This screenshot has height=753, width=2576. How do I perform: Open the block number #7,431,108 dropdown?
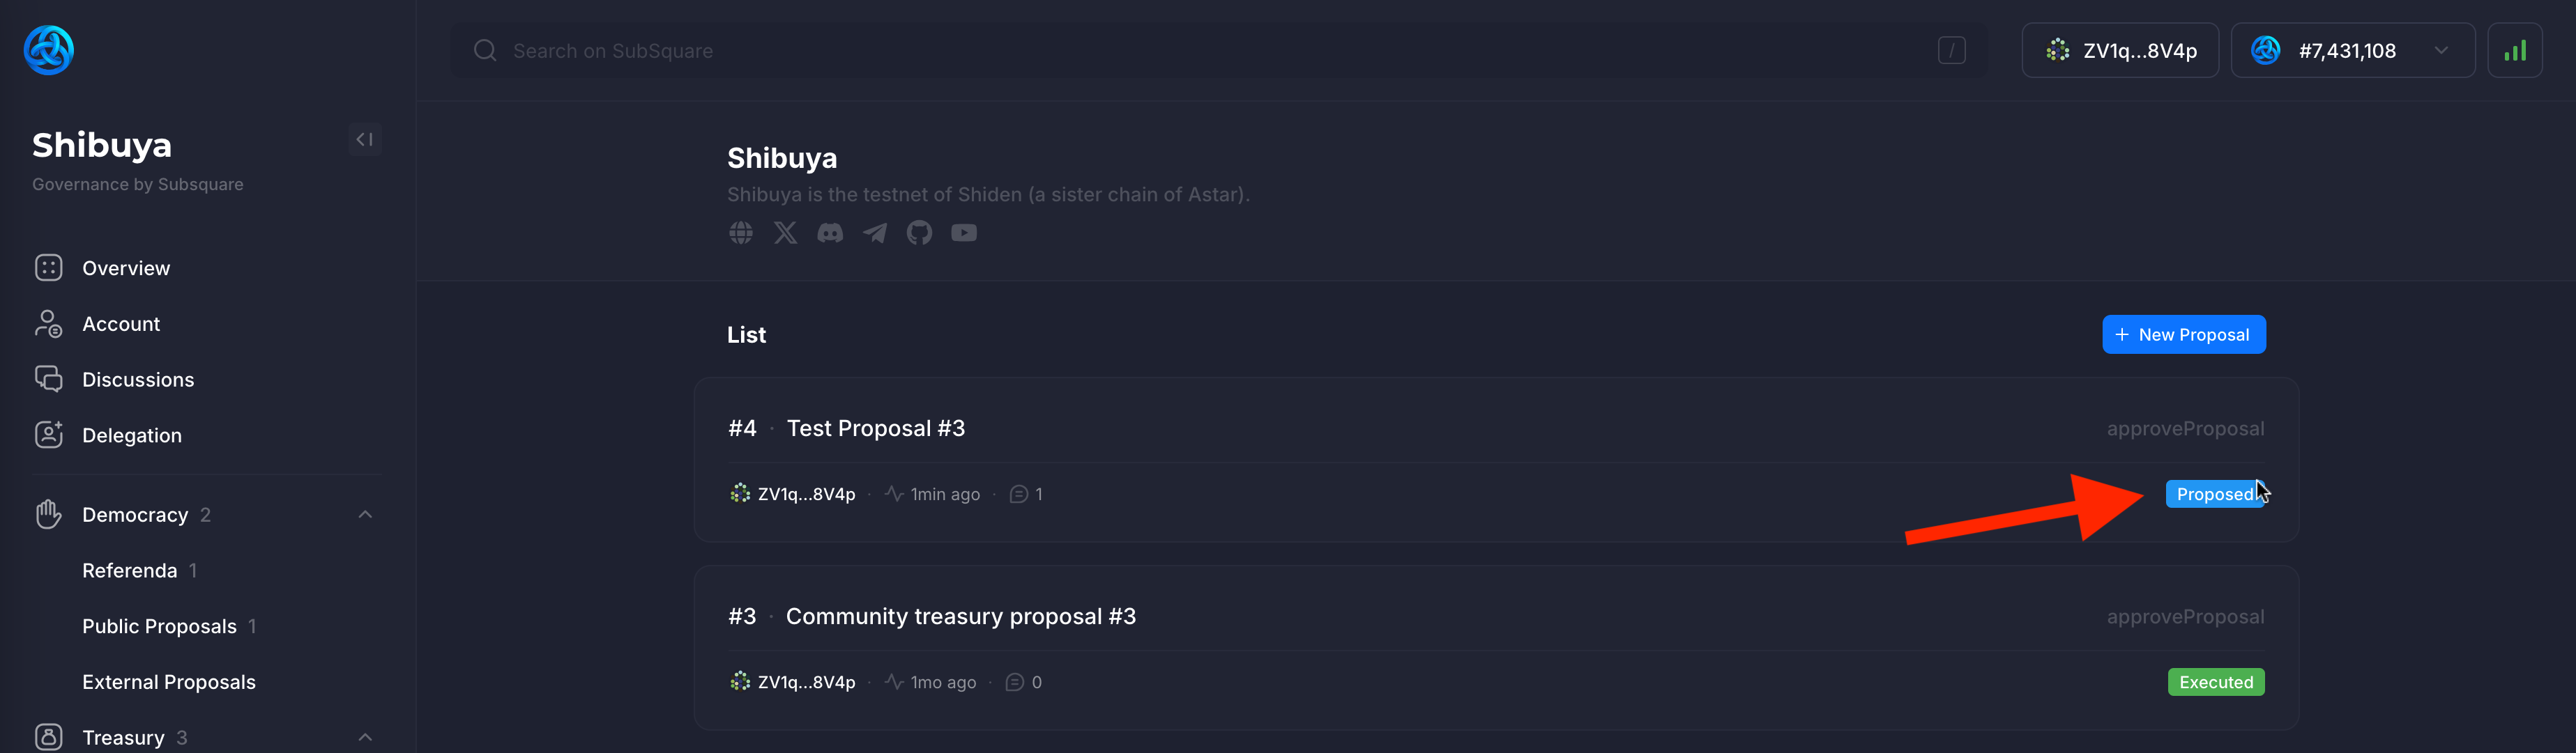pyautogui.click(x=2352, y=50)
